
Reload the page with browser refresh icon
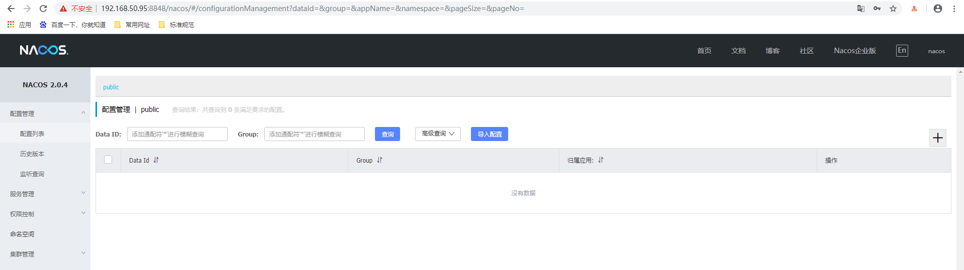click(x=43, y=9)
